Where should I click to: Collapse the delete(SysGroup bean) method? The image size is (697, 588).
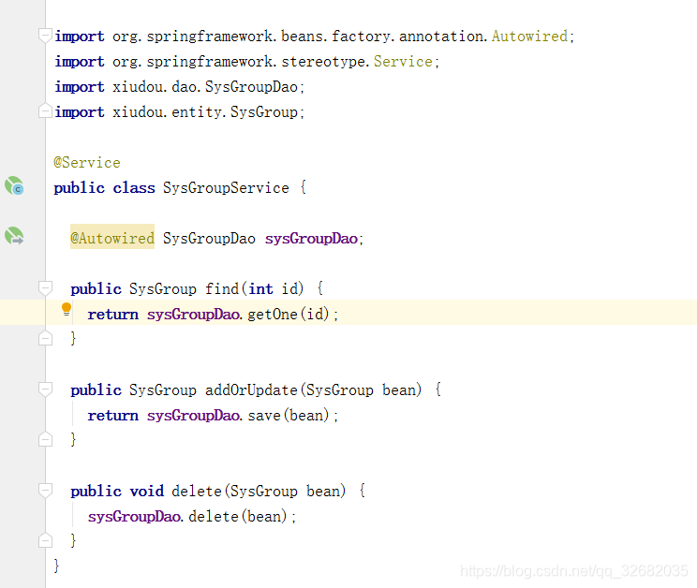coord(45,491)
